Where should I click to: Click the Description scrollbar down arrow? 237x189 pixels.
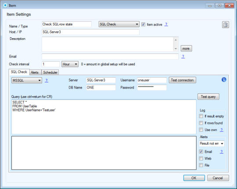(176, 49)
